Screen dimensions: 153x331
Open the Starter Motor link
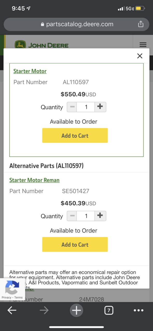(30, 71)
